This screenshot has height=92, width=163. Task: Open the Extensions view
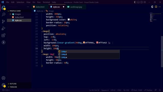(x=3, y=35)
